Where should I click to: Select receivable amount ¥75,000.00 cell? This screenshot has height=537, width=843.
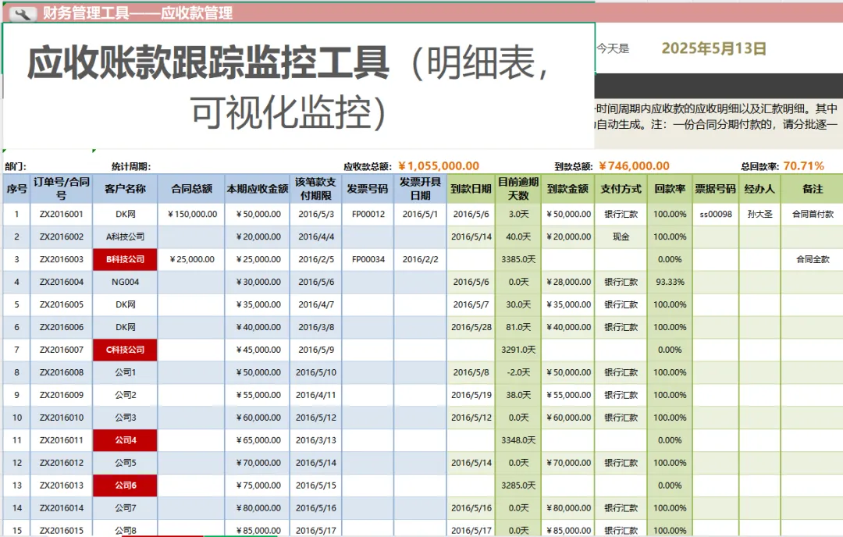click(258, 485)
